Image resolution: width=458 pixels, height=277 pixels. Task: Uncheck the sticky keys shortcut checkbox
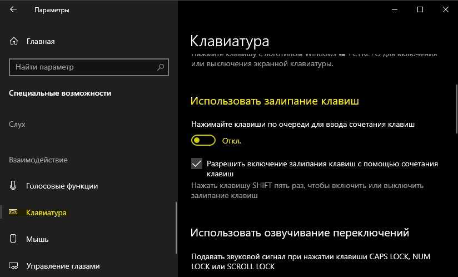click(196, 164)
